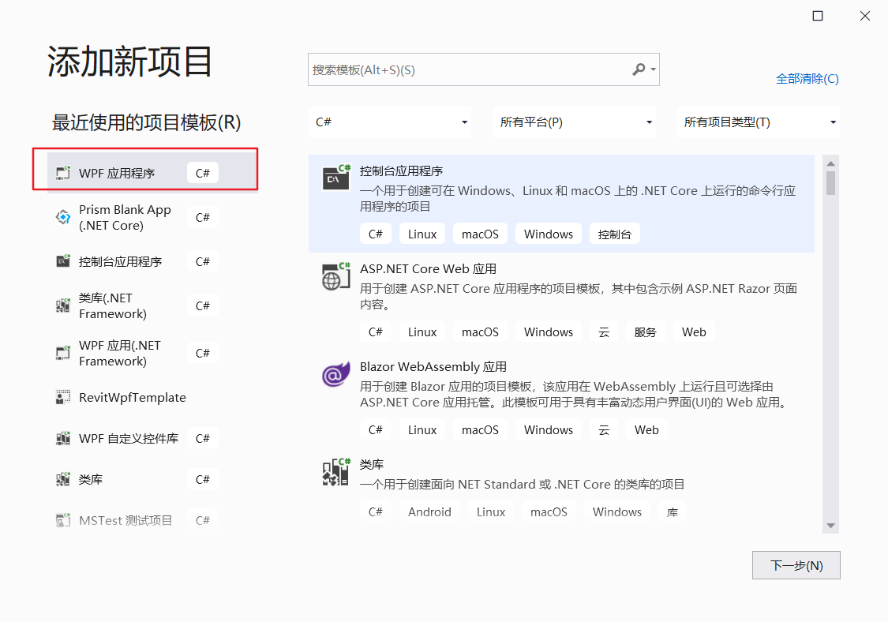Image resolution: width=888 pixels, height=622 pixels.
Task: Click the magnifier search icon
Action: point(639,69)
